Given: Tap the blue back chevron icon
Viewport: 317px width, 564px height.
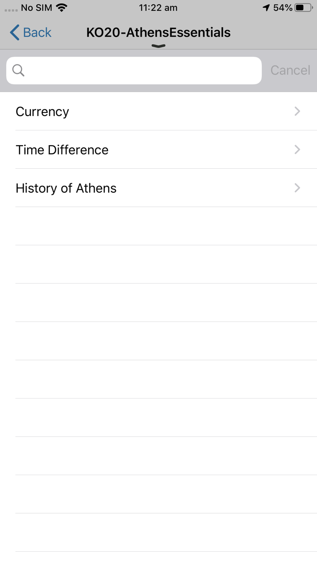Looking at the screenshot, I should [14, 33].
